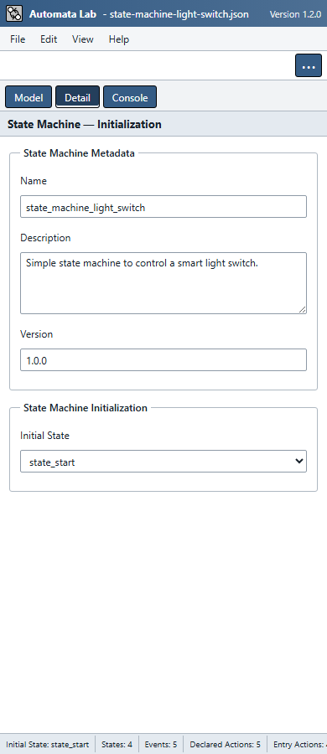Switch to the Detail tab
Image resolution: width=327 pixels, height=754 pixels.
tap(77, 97)
